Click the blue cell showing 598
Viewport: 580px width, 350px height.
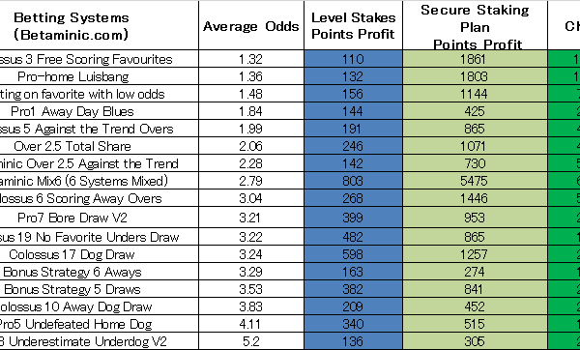[x=353, y=254]
